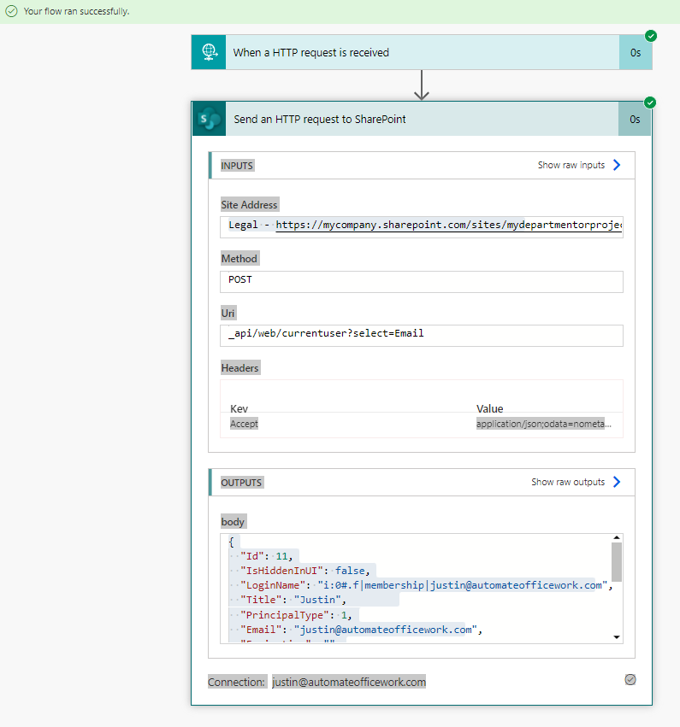Click the Uri field with currentuser path
This screenshot has width=680, height=727.
point(421,334)
